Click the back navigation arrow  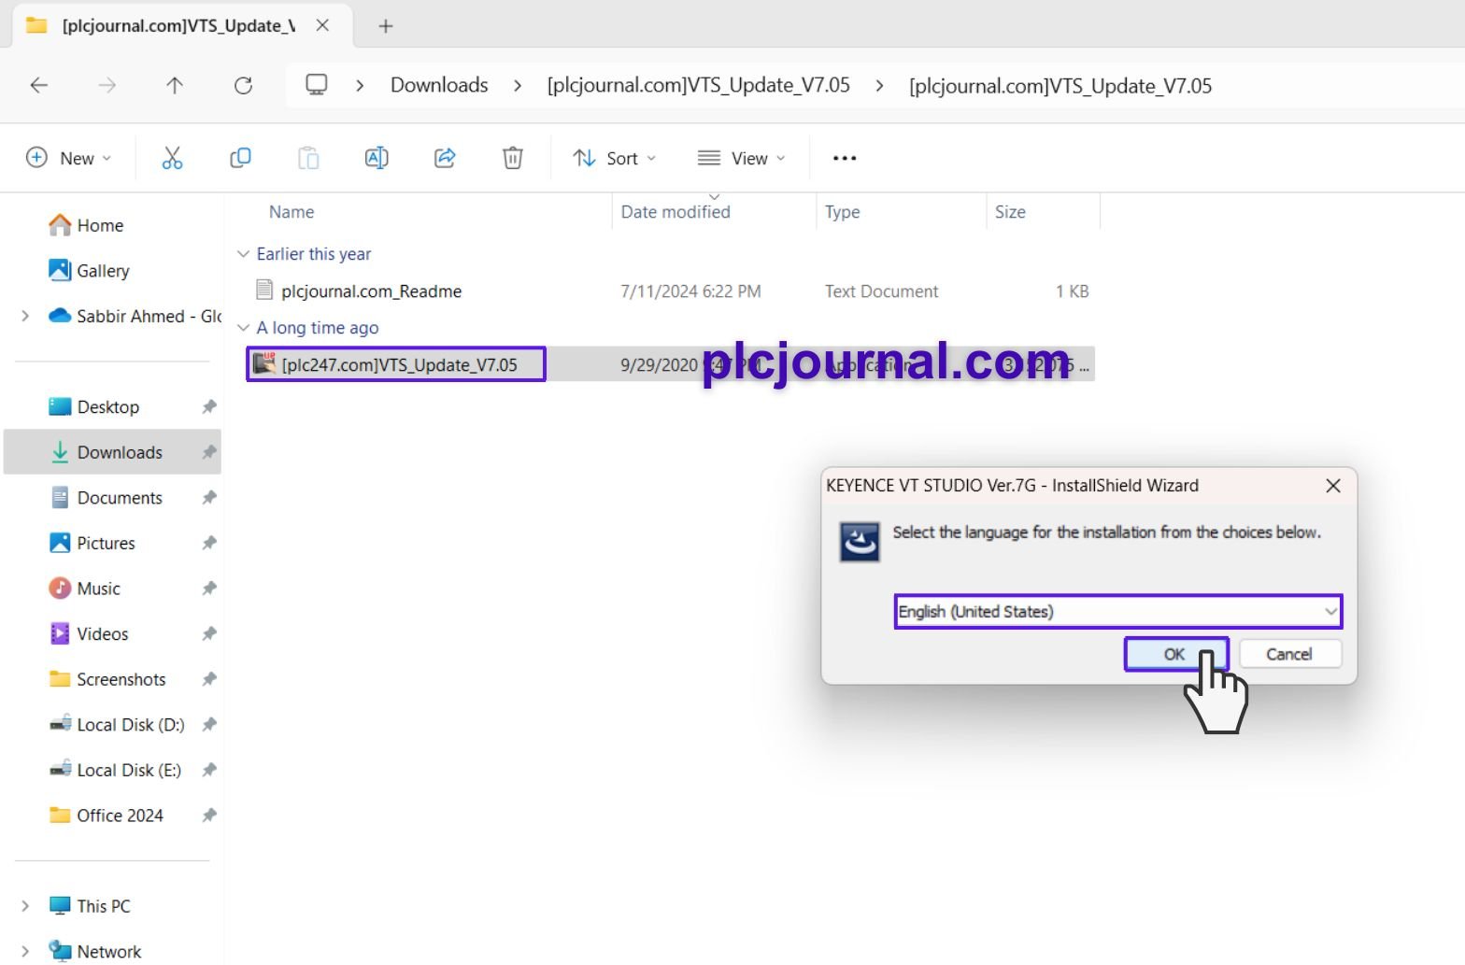pyautogui.click(x=39, y=86)
